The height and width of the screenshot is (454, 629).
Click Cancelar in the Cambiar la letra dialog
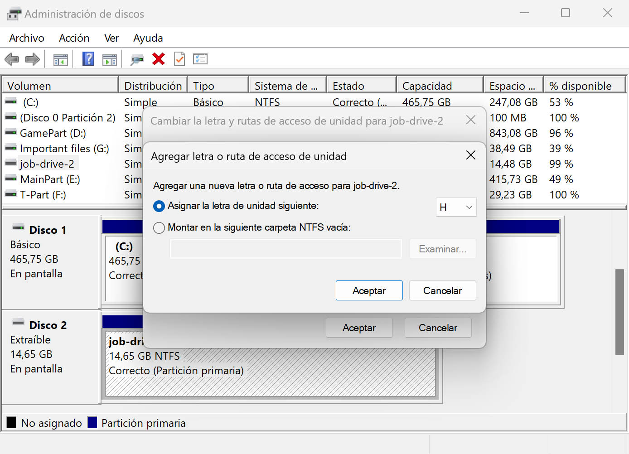click(438, 328)
